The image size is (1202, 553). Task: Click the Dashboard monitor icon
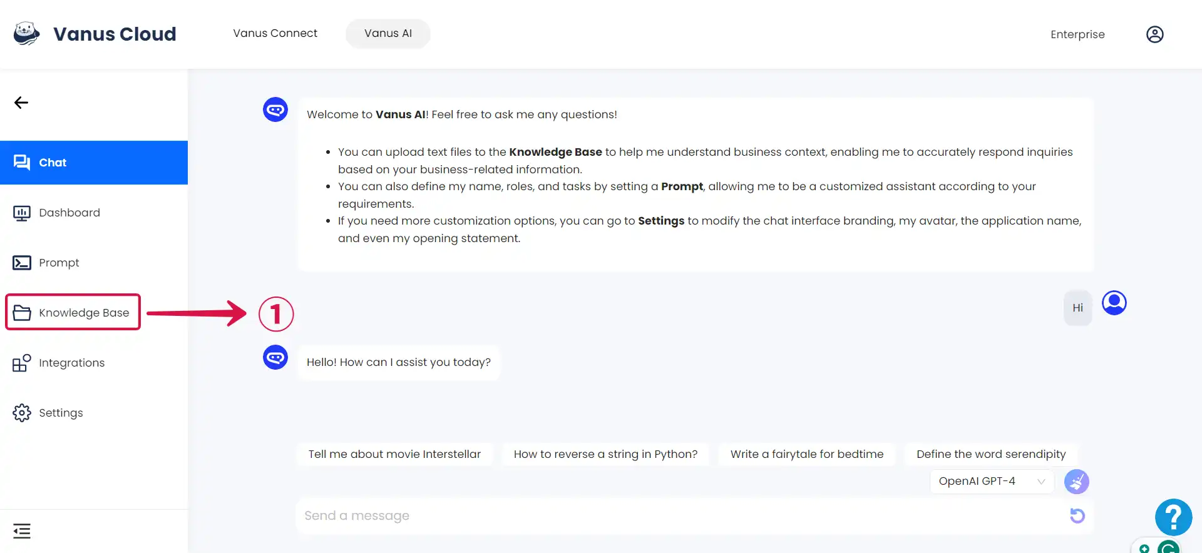coord(22,213)
